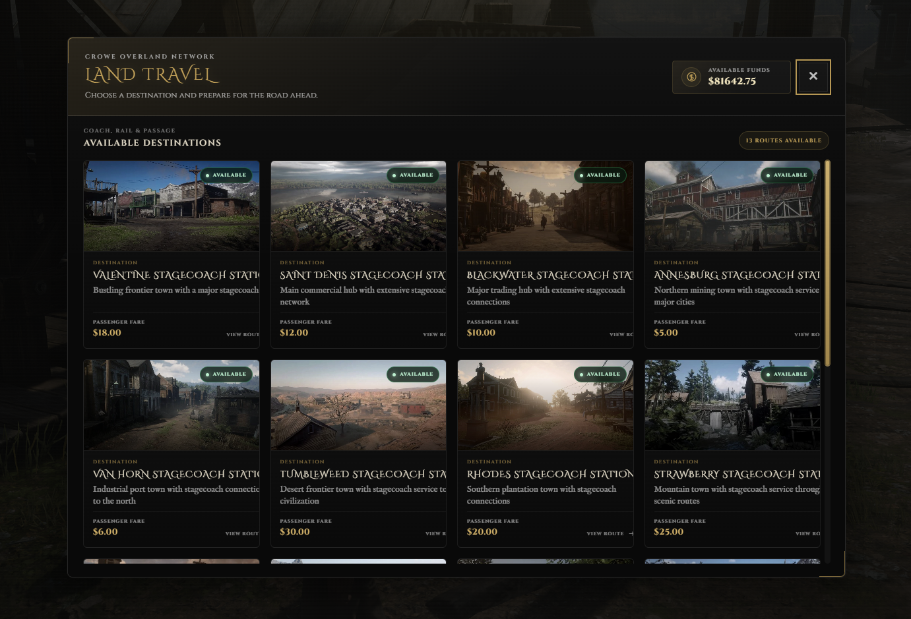Click the Crowe Overland Network label
The image size is (911, 619).
click(150, 57)
